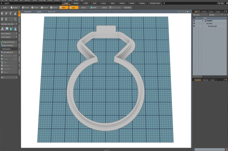The width and height of the screenshot is (228, 151).
Task: Activate the Transform tool with colored axes
Action: tap(2, 29)
